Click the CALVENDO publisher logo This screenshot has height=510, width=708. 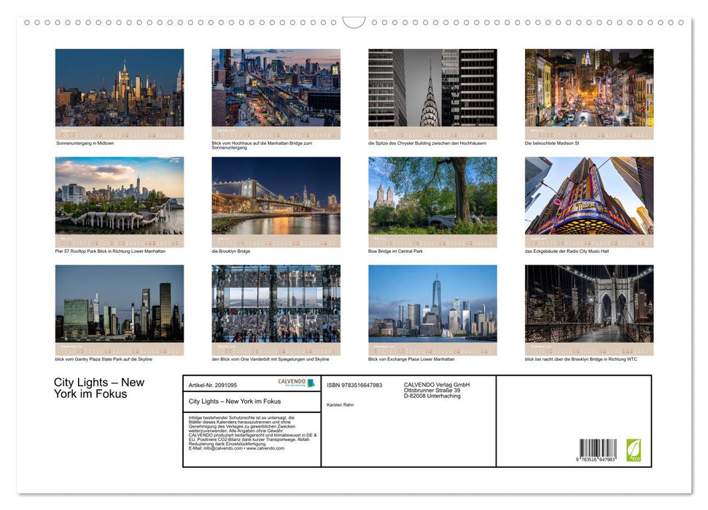point(294,382)
